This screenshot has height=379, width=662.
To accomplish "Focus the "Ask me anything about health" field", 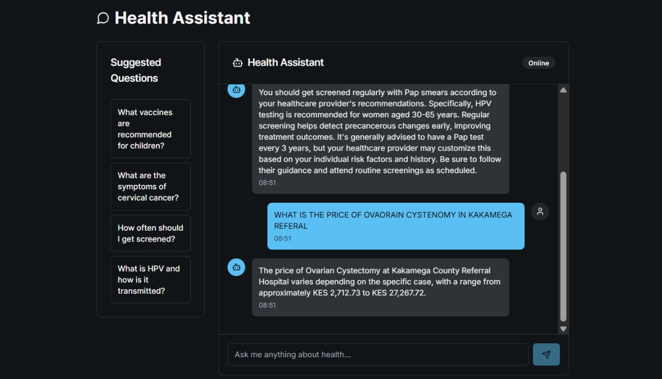I will click(x=378, y=355).
